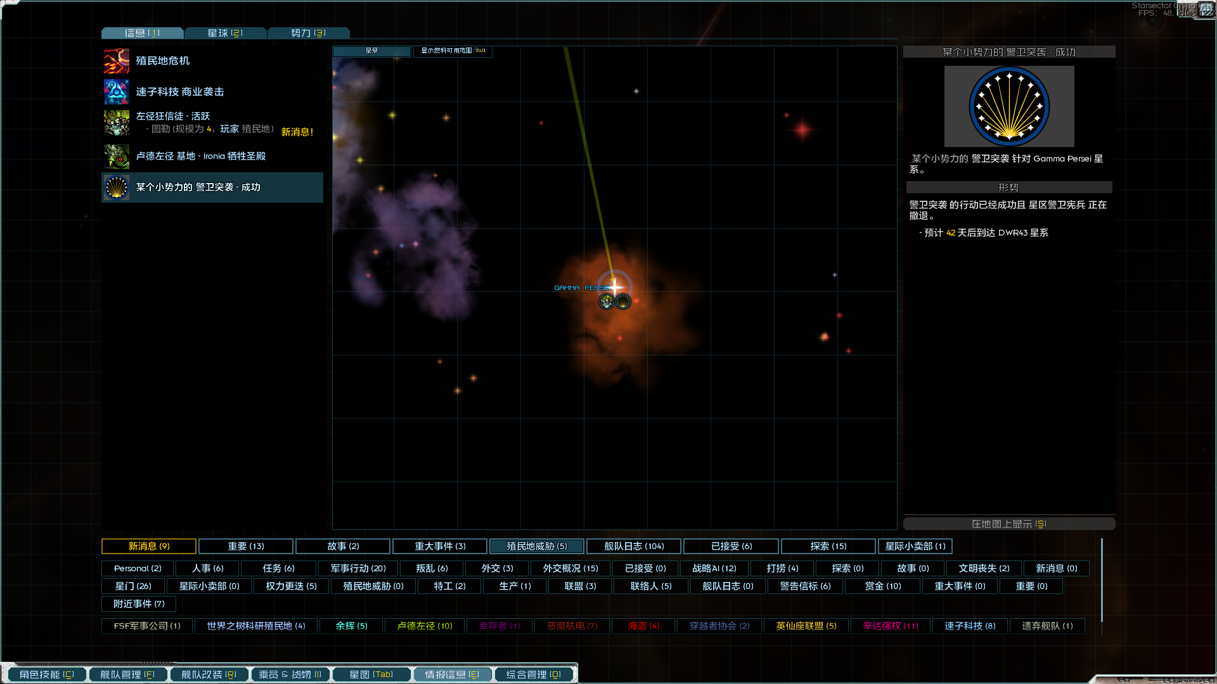Select the 赏金 (10) tag

pyautogui.click(x=882, y=586)
